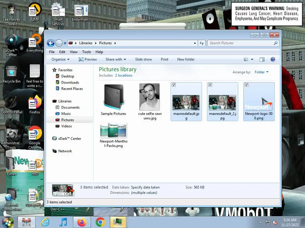Viewport: 305px width, 228px height.
Task: Select the Sample Pictures folder
Action: pos(113,100)
